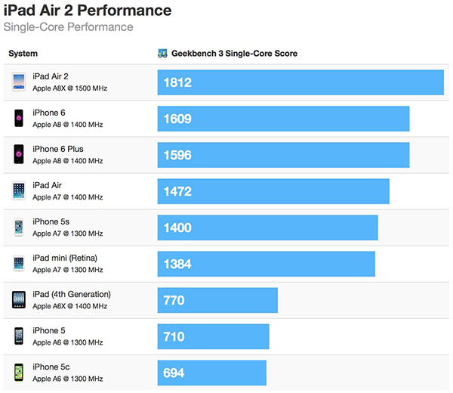Click the iPad mini (Retina) device icon

(x=19, y=264)
